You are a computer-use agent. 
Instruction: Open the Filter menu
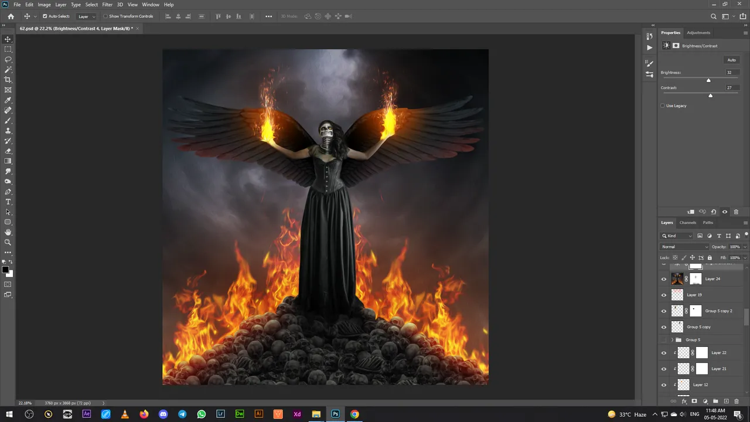coord(107,5)
